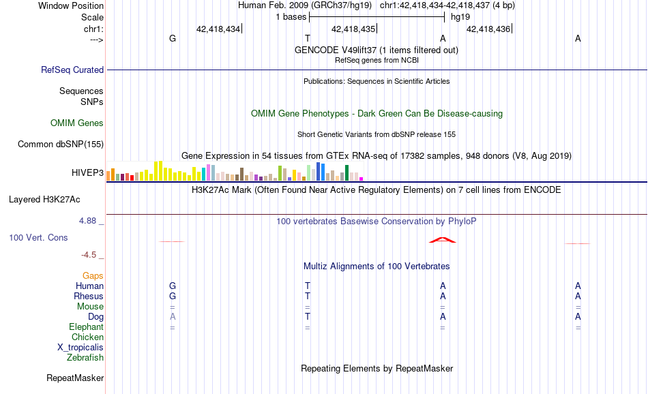648x394 pixels.
Task: Click the red PhyloP conservation peak
Action: pyautogui.click(x=443, y=240)
